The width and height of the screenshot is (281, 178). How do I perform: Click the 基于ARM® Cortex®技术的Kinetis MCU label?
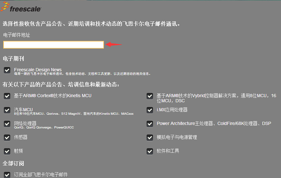pyautogui.click(x=53, y=96)
